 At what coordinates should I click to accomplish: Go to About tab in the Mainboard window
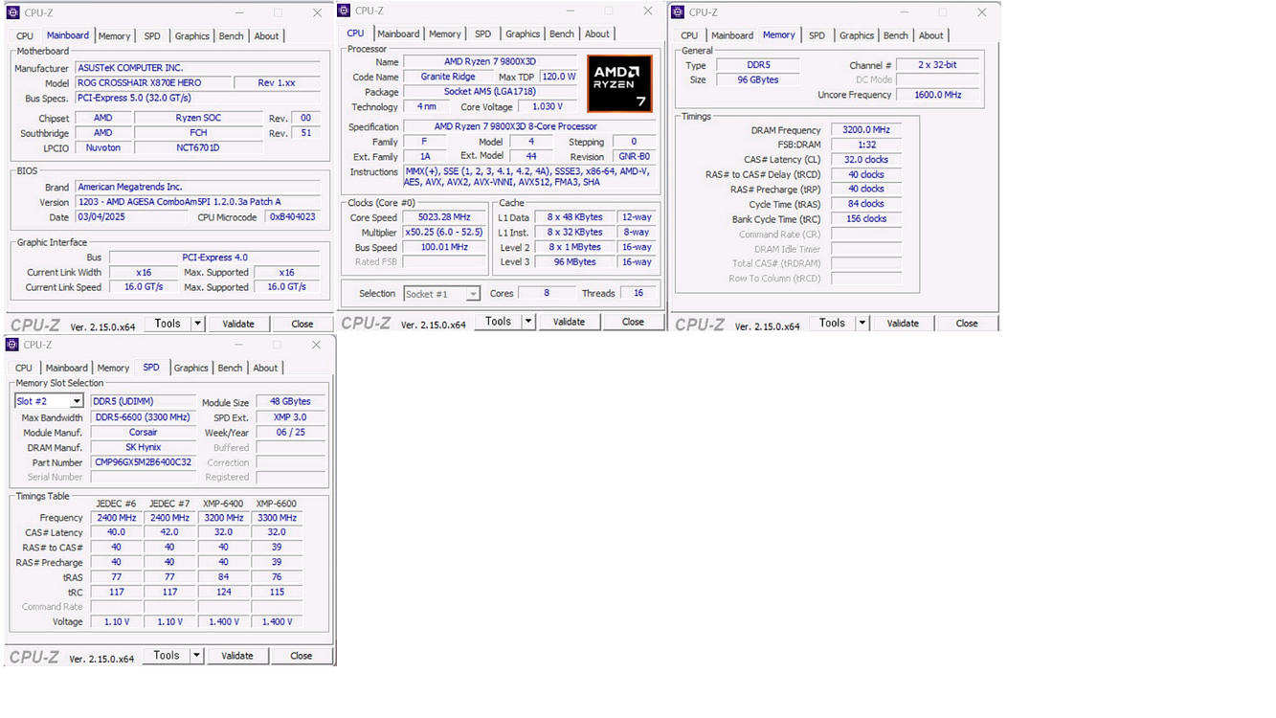pos(266,35)
